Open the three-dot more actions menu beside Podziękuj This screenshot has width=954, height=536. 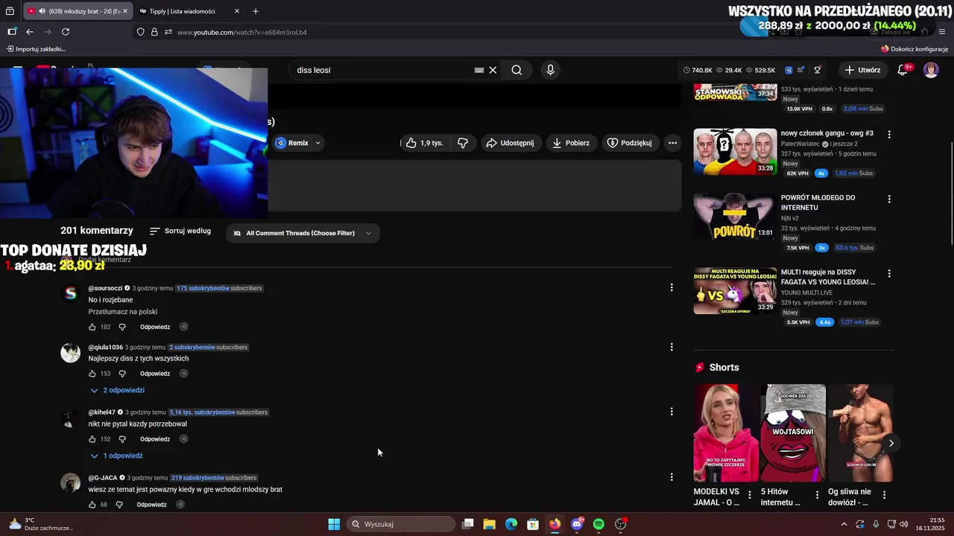(x=672, y=143)
